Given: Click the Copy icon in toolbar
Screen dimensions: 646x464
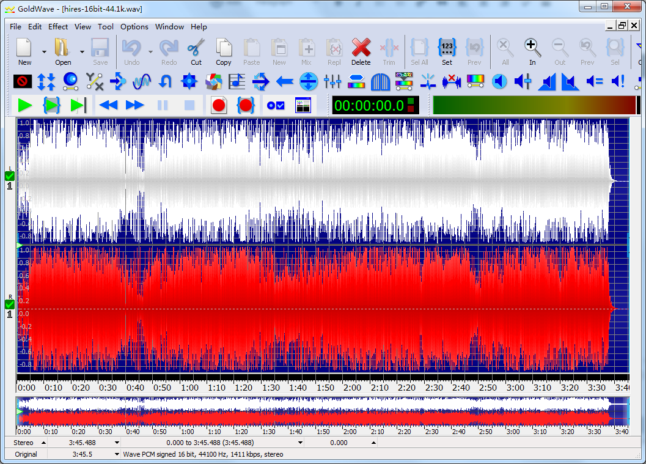Looking at the screenshot, I should [x=224, y=48].
